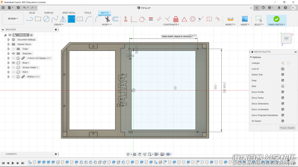Select the SKETCH tab
Image resolution: width=298 pixels, height=167 pixels.
point(105,13)
